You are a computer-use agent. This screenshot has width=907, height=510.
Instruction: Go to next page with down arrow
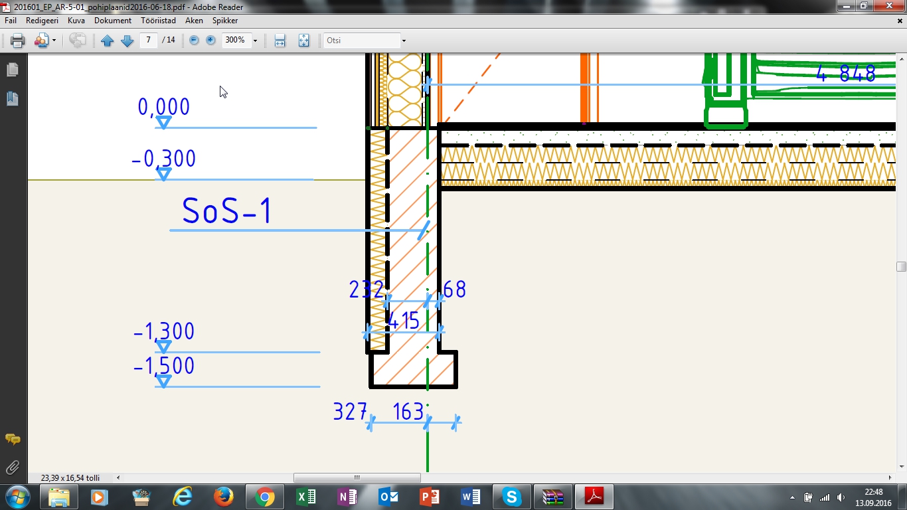tap(127, 41)
